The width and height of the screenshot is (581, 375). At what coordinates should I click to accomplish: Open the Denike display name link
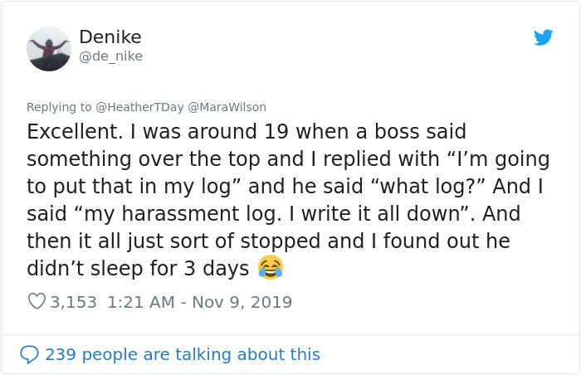110,37
